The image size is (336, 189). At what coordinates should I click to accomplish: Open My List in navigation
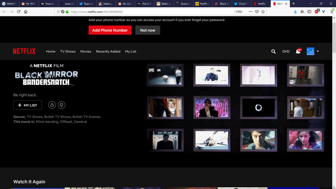(x=131, y=51)
